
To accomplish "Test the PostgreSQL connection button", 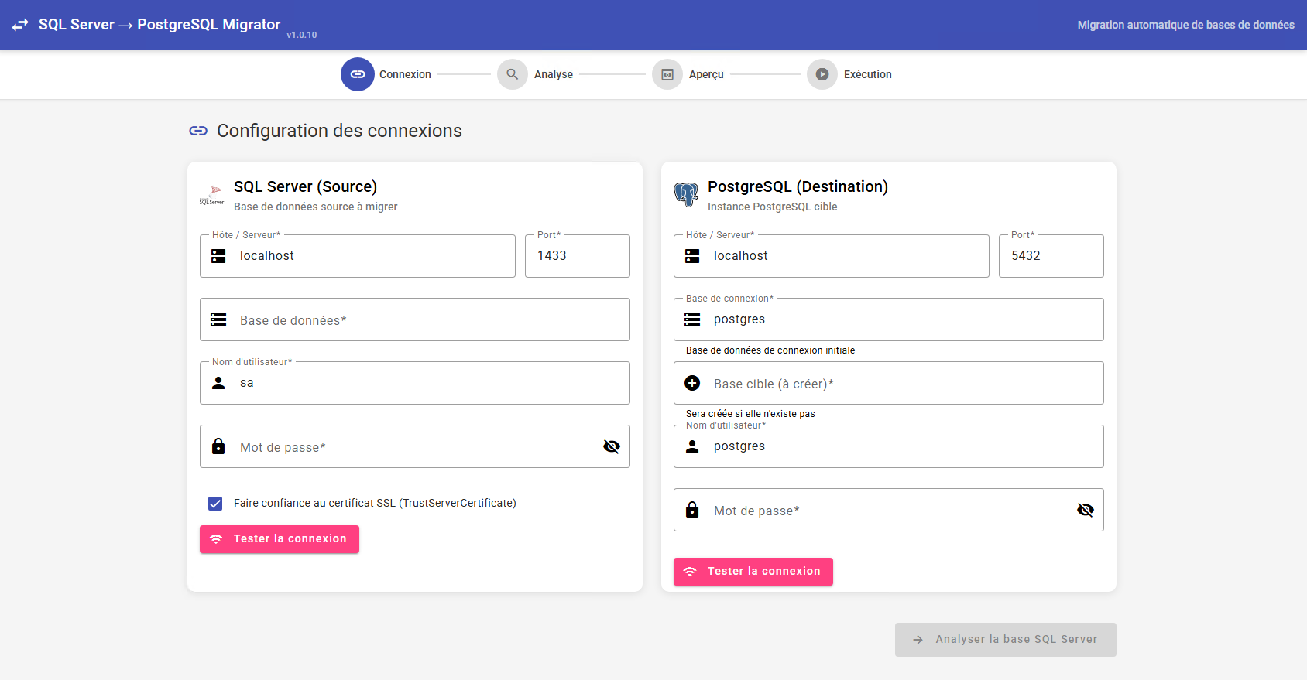I will pyautogui.click(x=753, y=572).
